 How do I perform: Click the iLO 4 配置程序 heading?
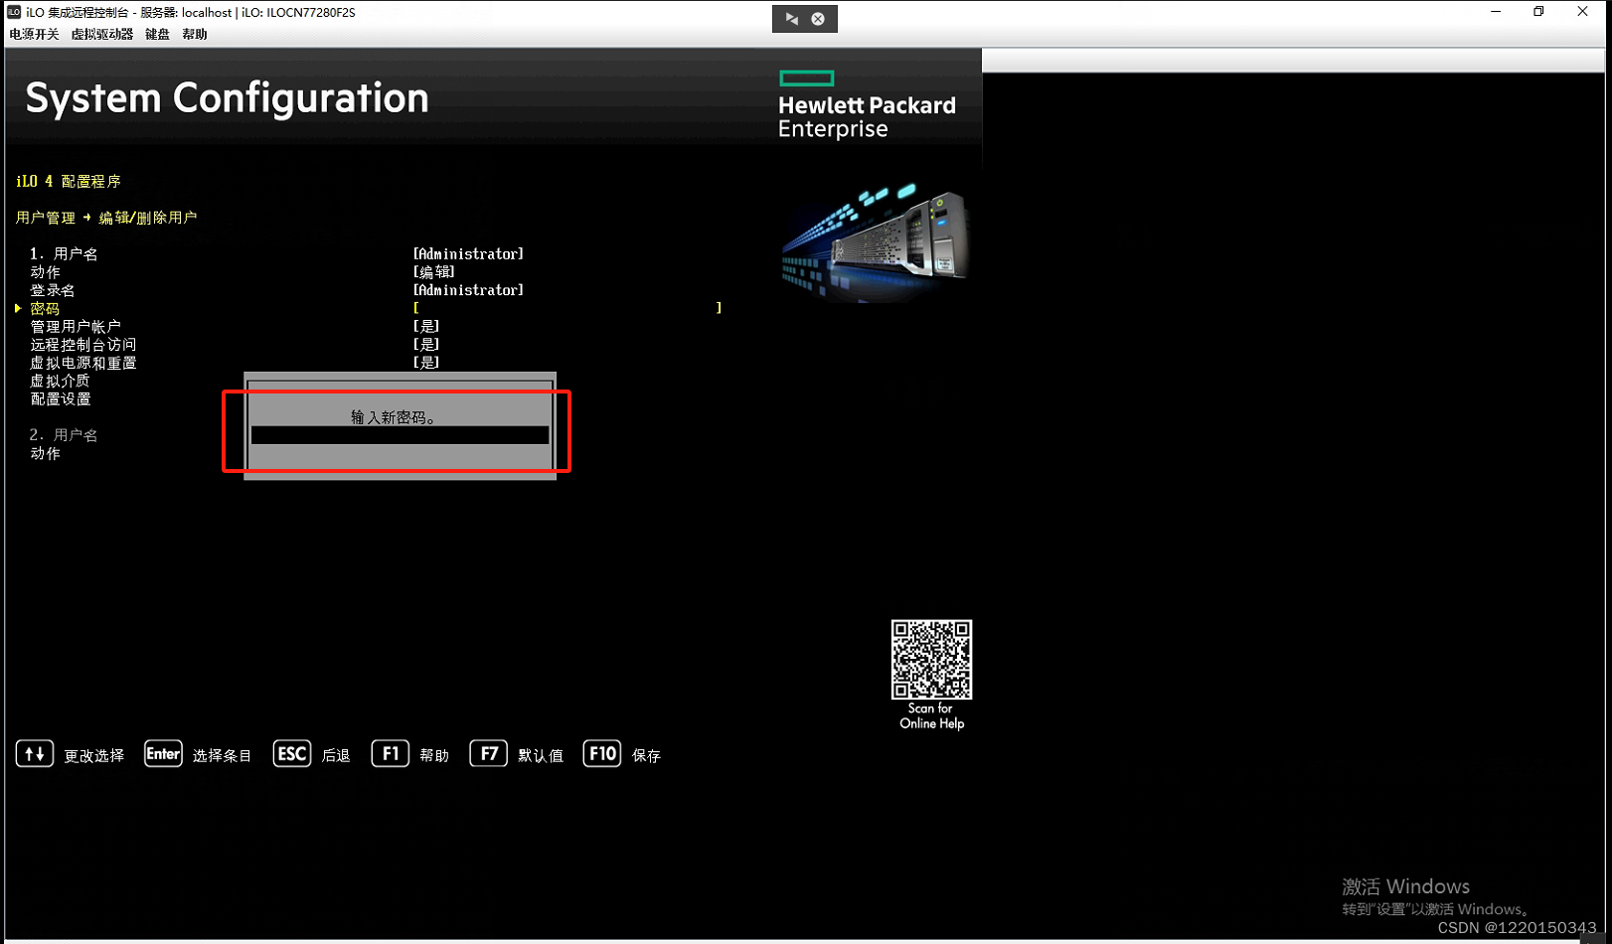69,182
